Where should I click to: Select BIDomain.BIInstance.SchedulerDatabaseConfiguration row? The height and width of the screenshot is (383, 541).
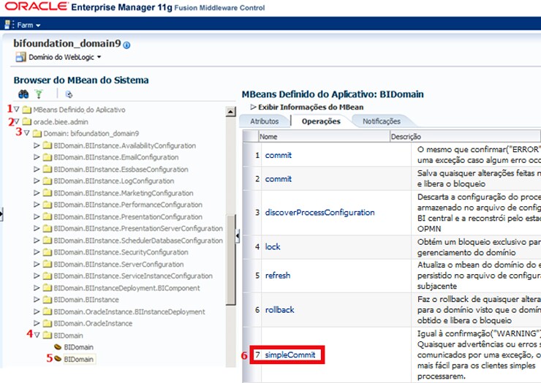[x=138, y=240]
